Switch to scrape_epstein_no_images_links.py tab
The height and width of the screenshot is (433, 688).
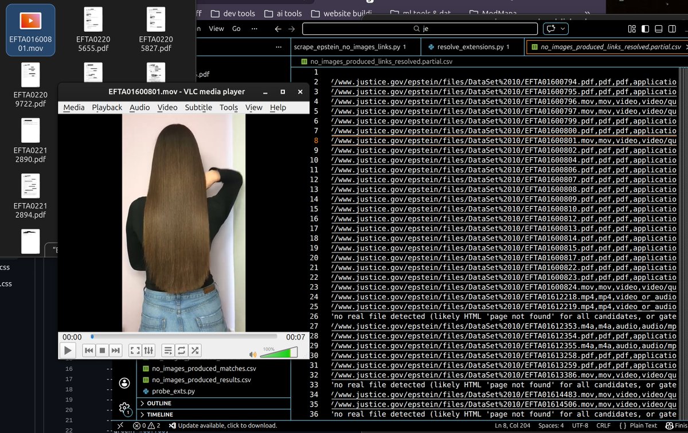[350, 47]
